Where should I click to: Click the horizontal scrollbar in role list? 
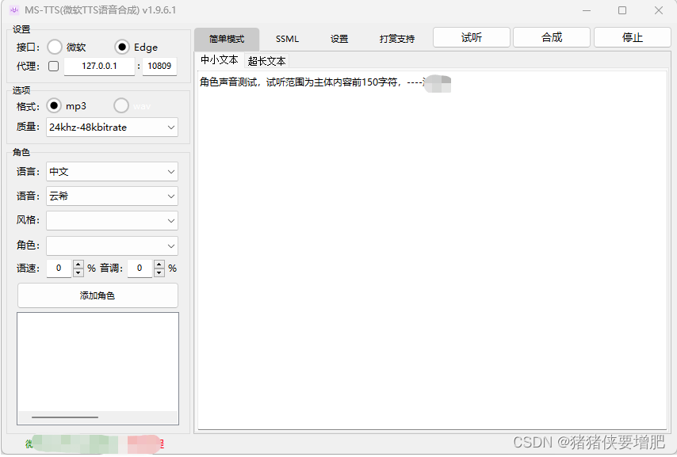[x=65, y=417]
